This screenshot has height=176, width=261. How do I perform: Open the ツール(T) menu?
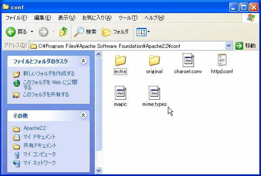coord(128,18)
